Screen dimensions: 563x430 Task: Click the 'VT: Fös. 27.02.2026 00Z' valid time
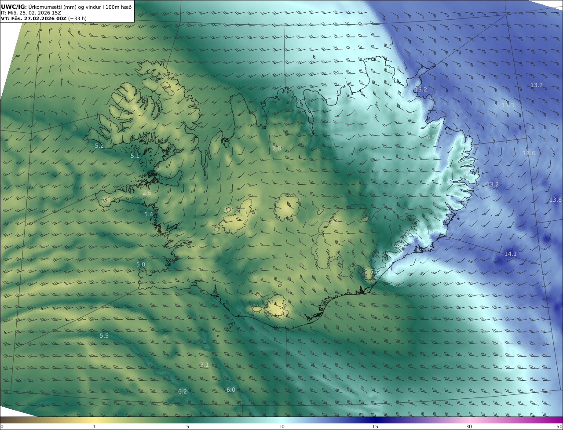[x=33, y=18]
